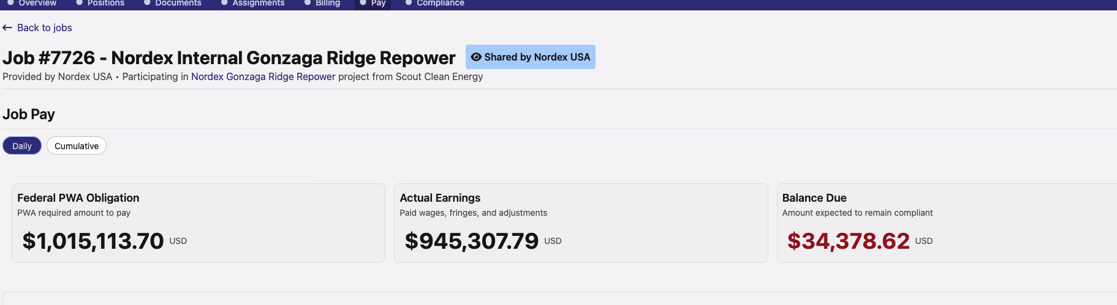Image resolution: width=1117 pixels, height=305 pixels.
Task: Click the Federal PWA Obligation heading
Action: tap(78, 197)
